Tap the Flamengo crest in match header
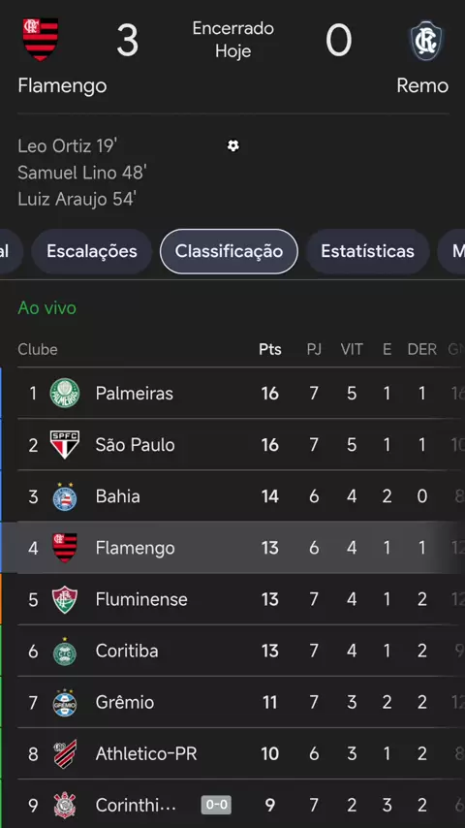Screen dimensions: 465x828 [40, 39]
